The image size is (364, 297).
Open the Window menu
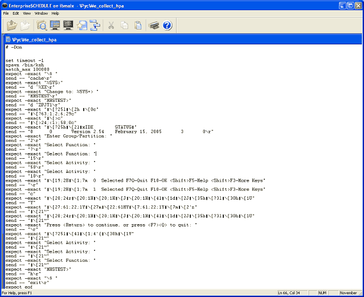pyautogui.click(x=41, y=13)
